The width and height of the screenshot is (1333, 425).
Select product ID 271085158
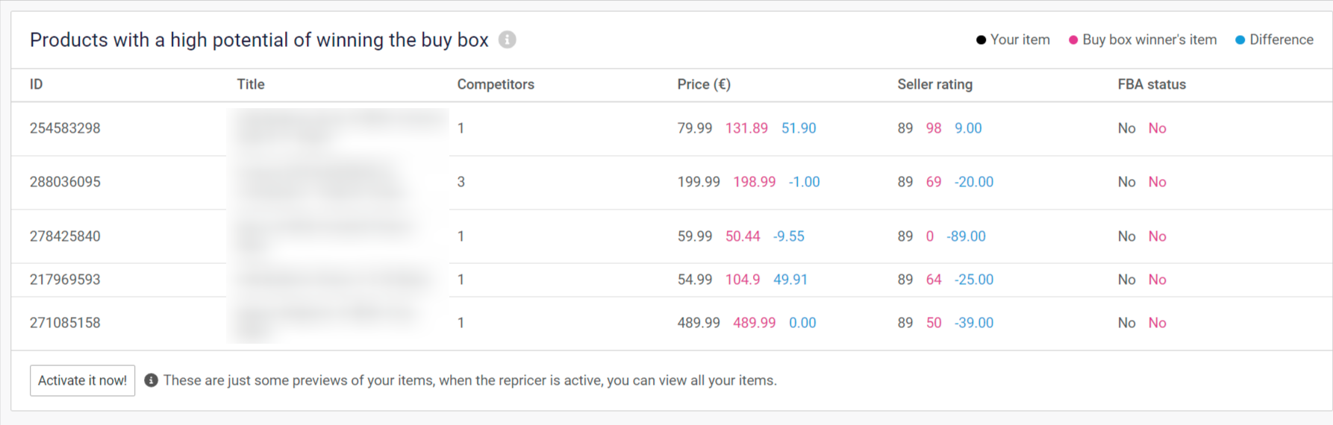(x=65, y=323)
